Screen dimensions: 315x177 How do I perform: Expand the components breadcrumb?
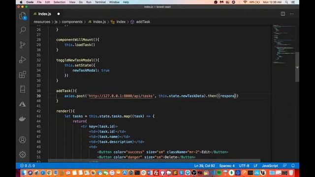pos(72,22)
